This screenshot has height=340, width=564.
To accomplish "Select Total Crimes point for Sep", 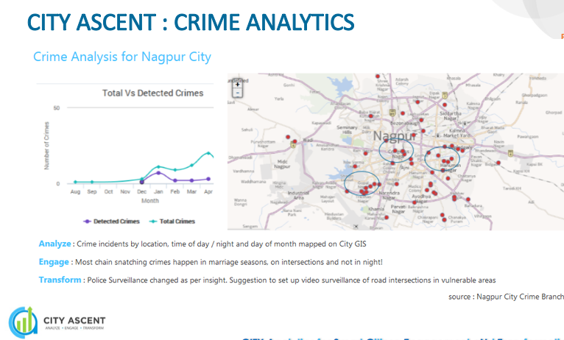I will pos(92,182).
